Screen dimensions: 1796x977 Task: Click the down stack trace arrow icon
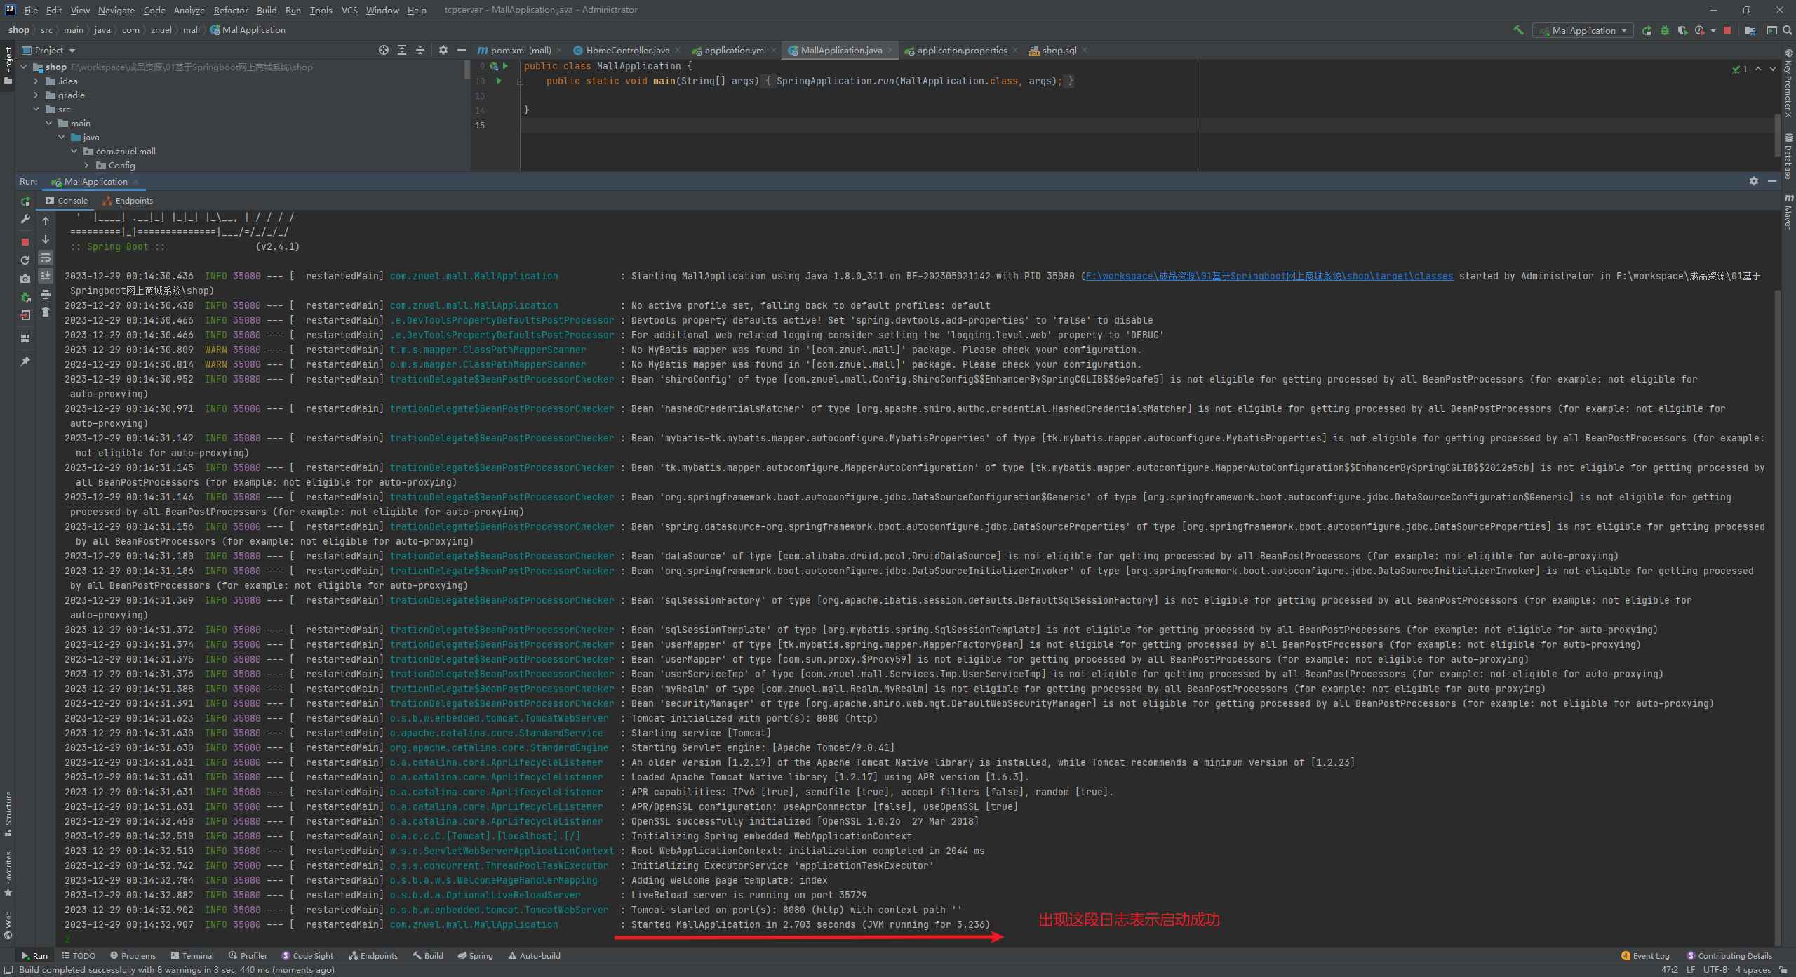46,239
